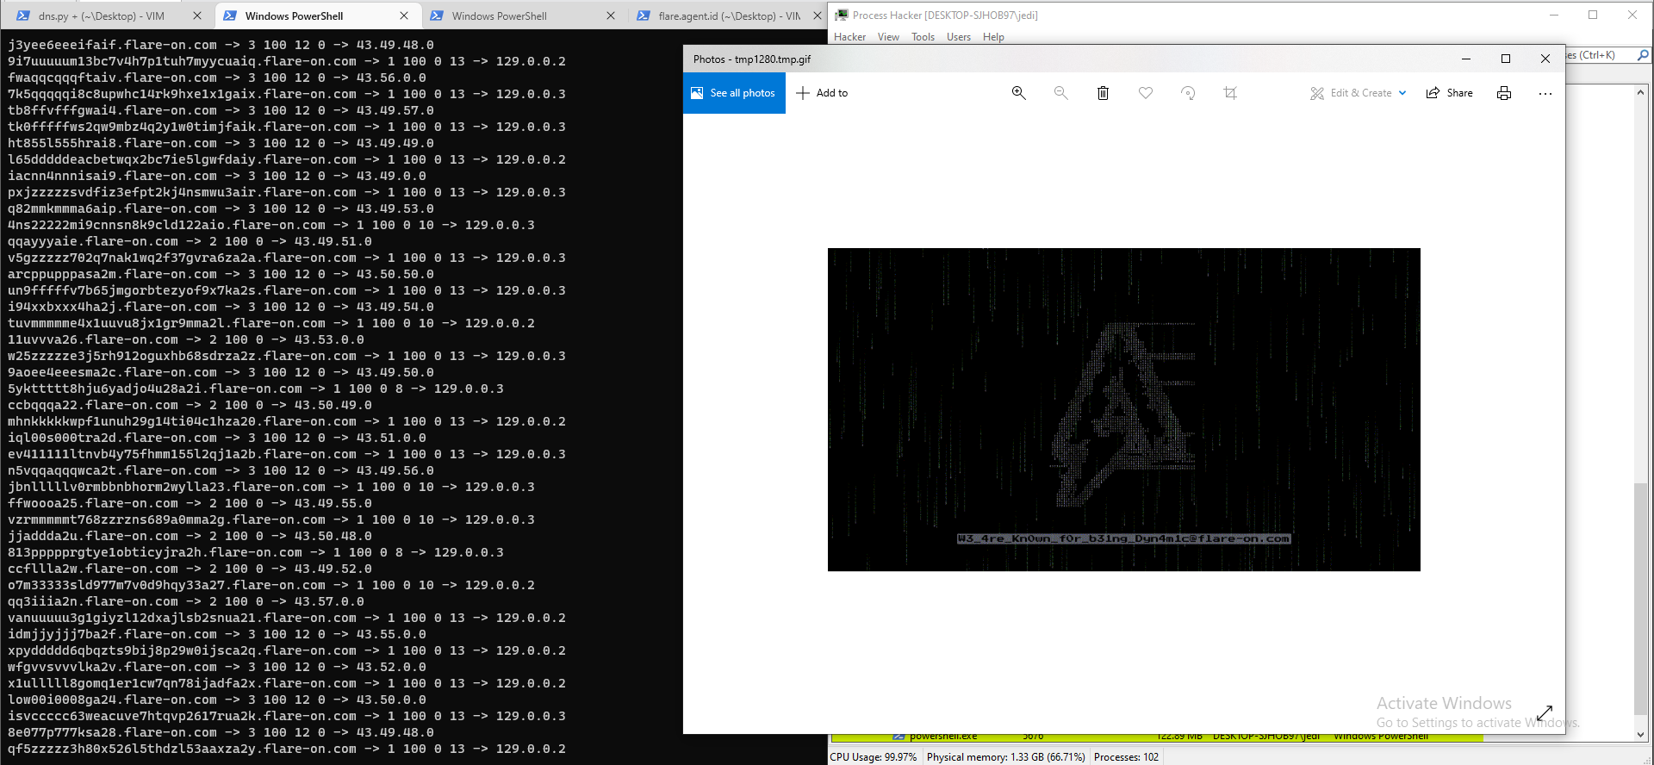
Task: Click the flare-on GIF image in the viewer
Action: click(1123, 409)
